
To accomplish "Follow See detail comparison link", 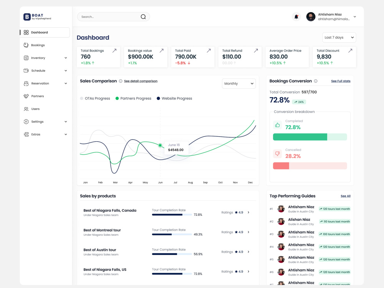I will coord(141,81).
